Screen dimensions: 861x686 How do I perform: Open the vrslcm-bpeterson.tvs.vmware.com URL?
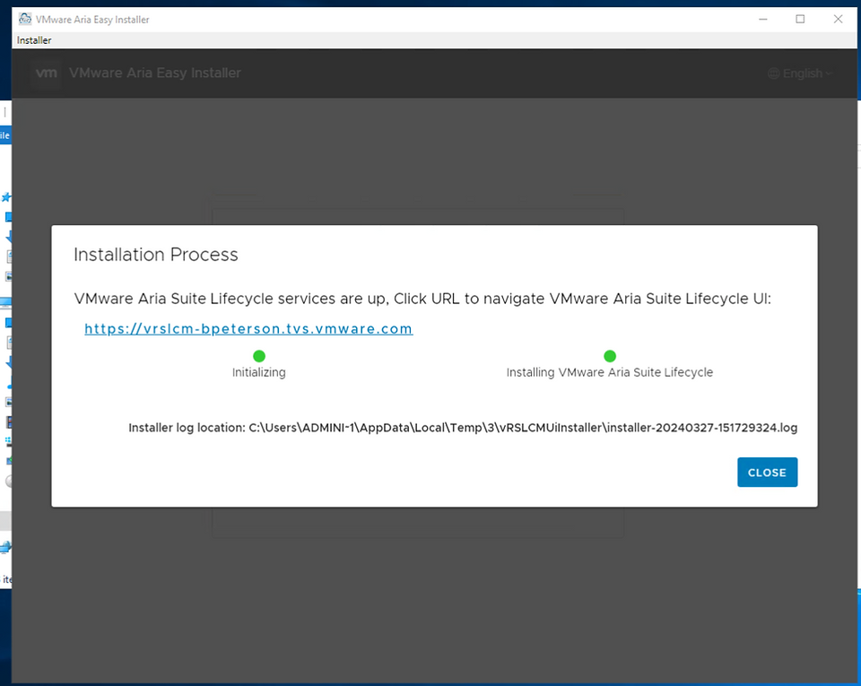point(248,329)
